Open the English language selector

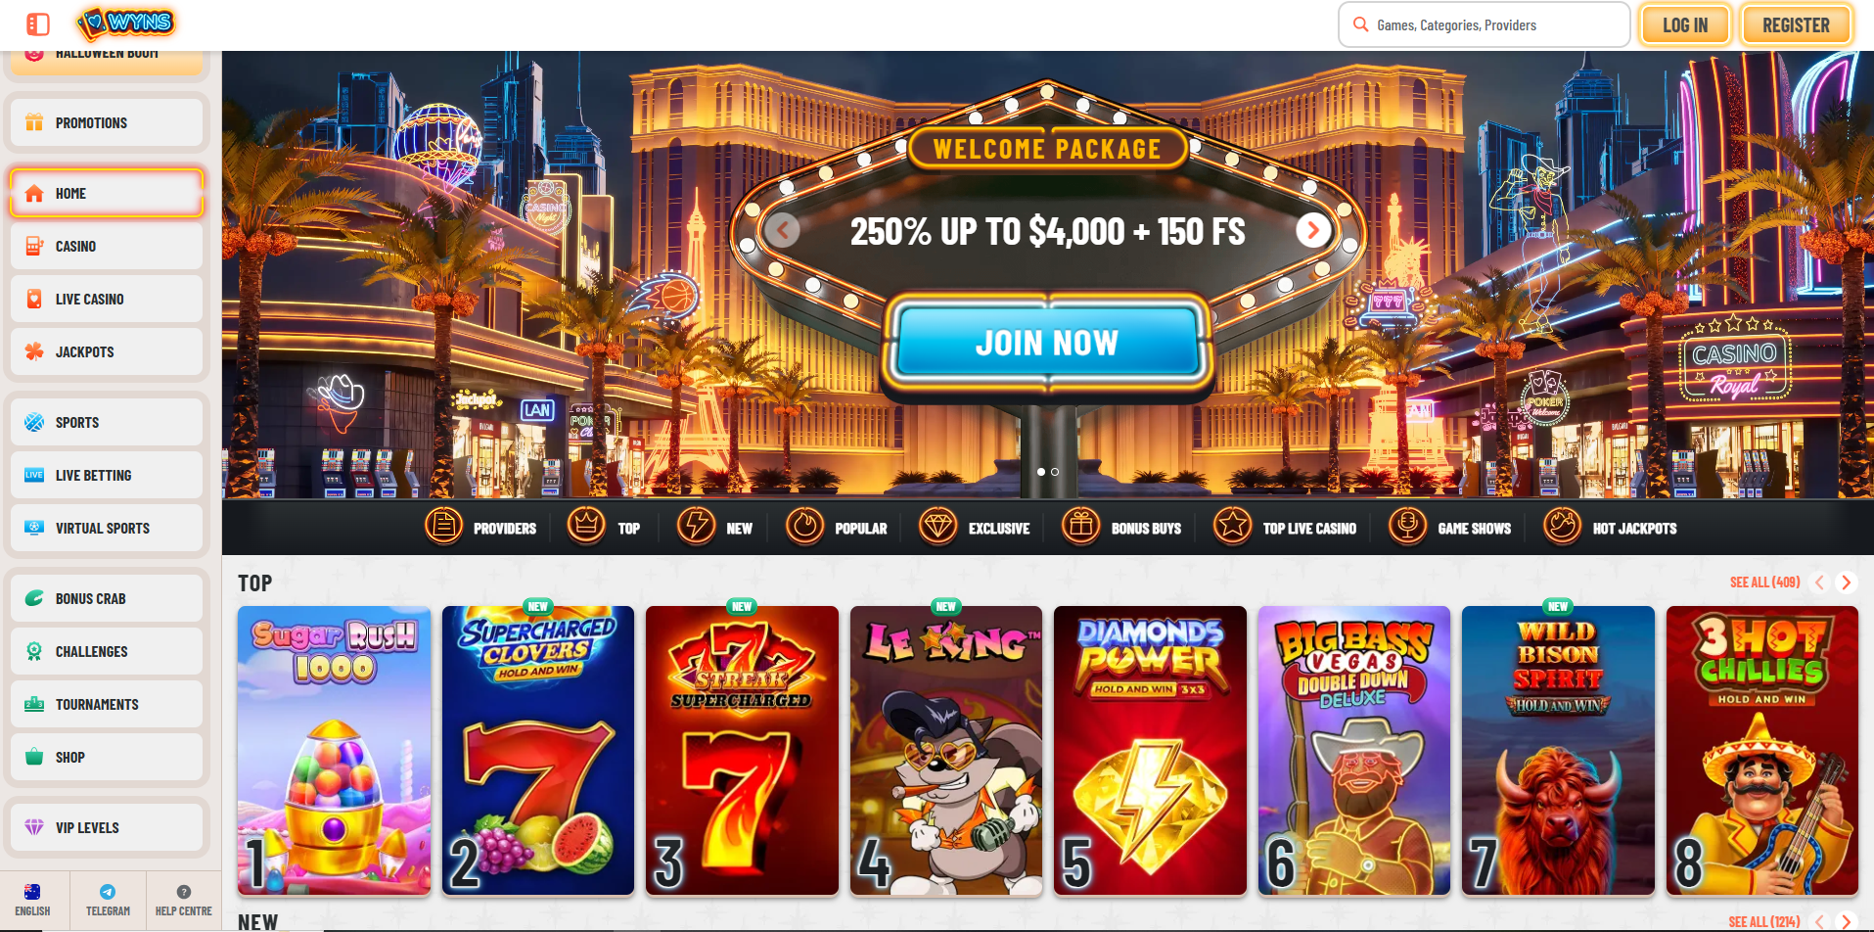click(x=32, y=900)
